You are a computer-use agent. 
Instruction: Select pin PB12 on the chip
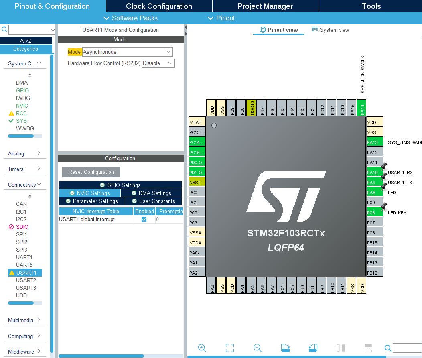[x=375, y=273]
